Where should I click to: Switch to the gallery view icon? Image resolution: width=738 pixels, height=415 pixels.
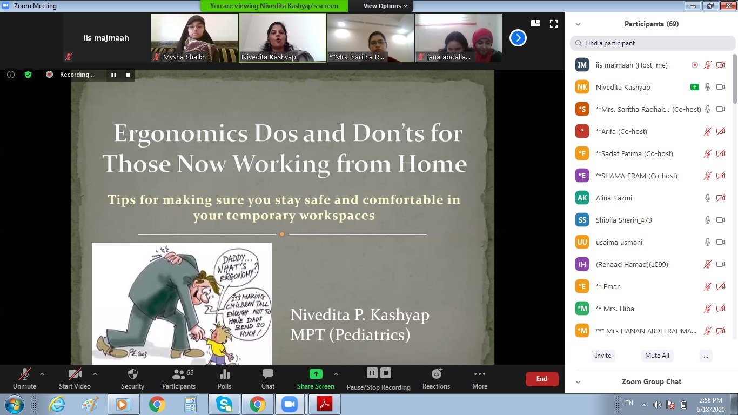[x=535, y=23]
